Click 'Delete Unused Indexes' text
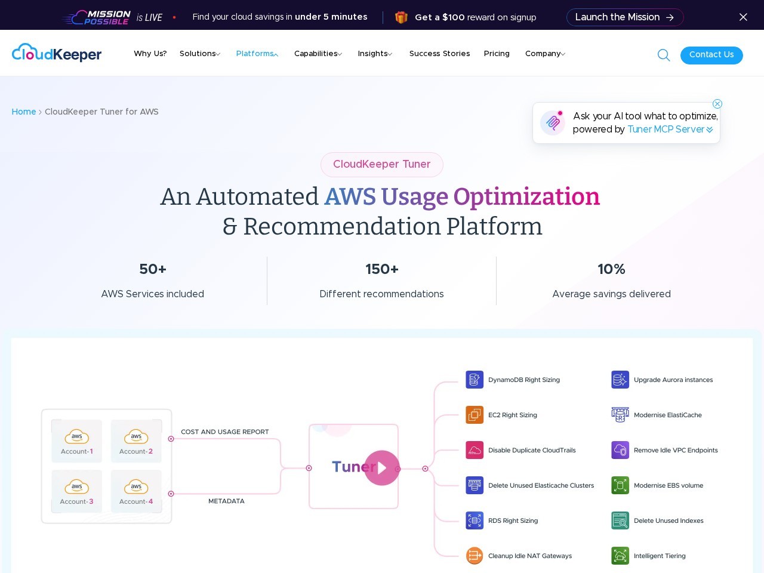The width and height of the screenshot is (764, 573). coord(668,520)
